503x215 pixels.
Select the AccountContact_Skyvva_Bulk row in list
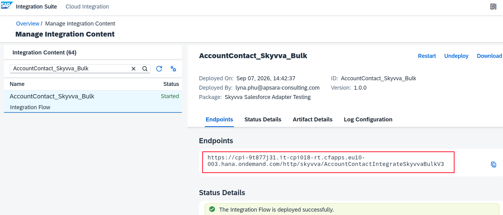coord(93,102)
